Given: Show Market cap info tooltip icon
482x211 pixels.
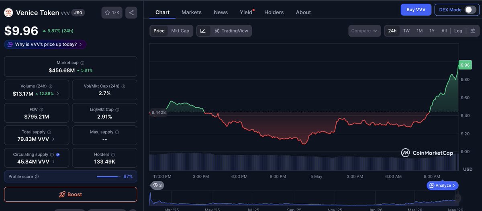Looking at the screenshot, I should click(82, 63).
